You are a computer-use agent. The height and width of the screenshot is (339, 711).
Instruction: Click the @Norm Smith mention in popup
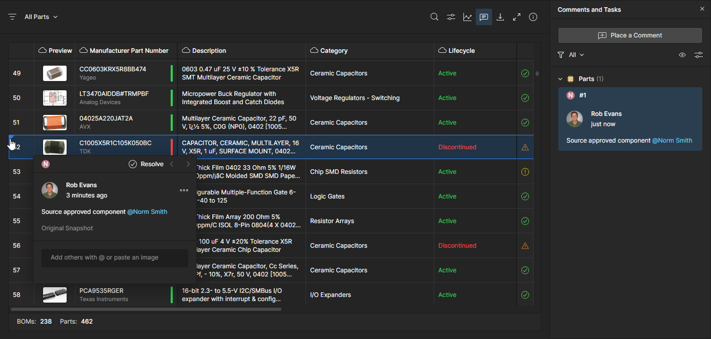147,212
